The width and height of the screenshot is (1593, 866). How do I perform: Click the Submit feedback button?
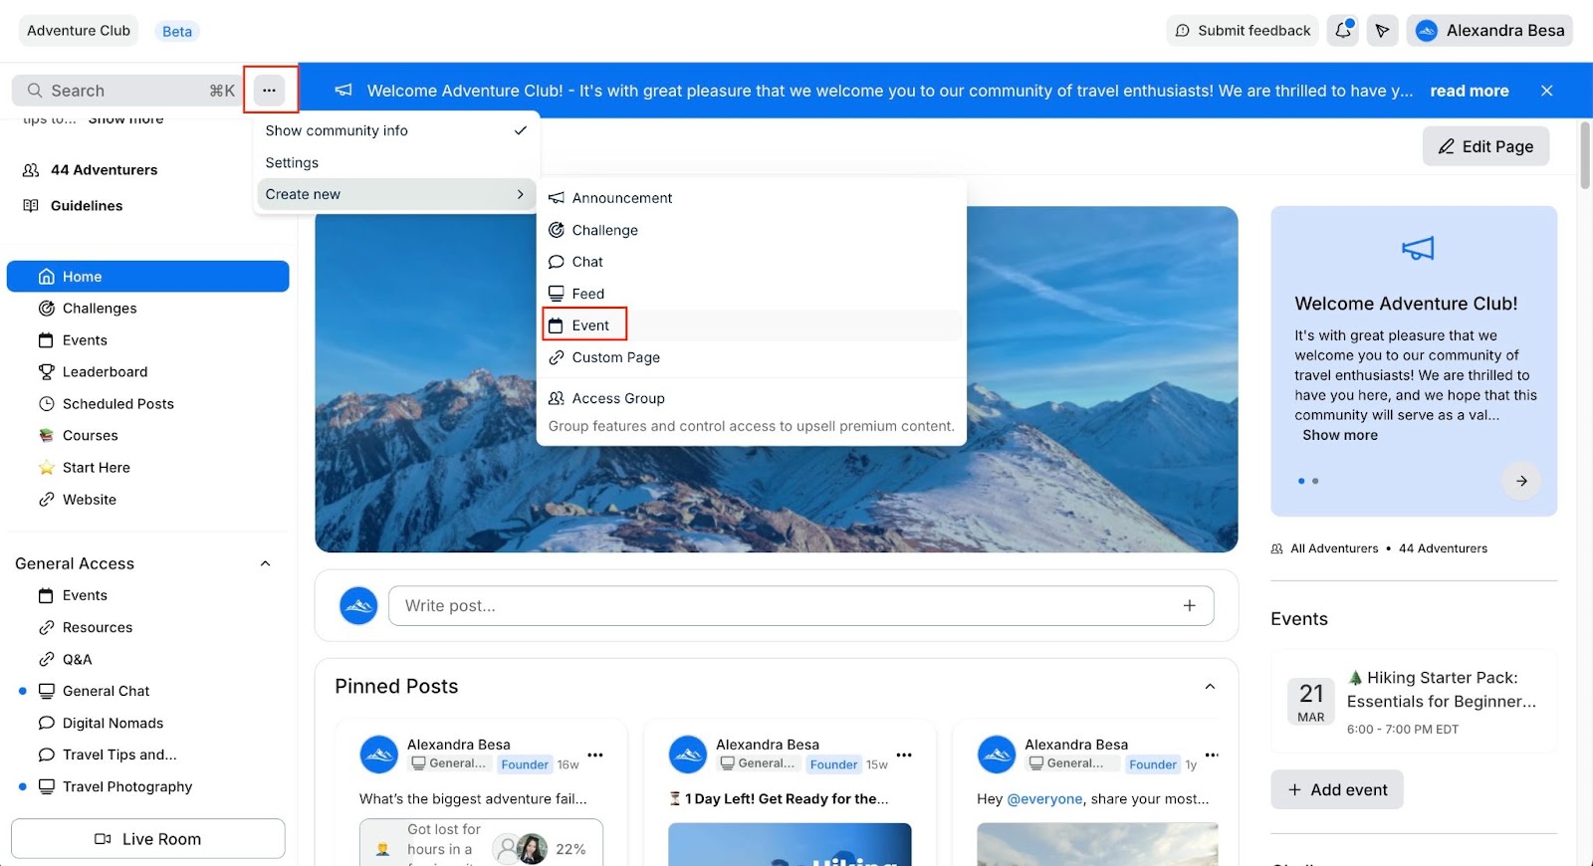(1243, 31)
